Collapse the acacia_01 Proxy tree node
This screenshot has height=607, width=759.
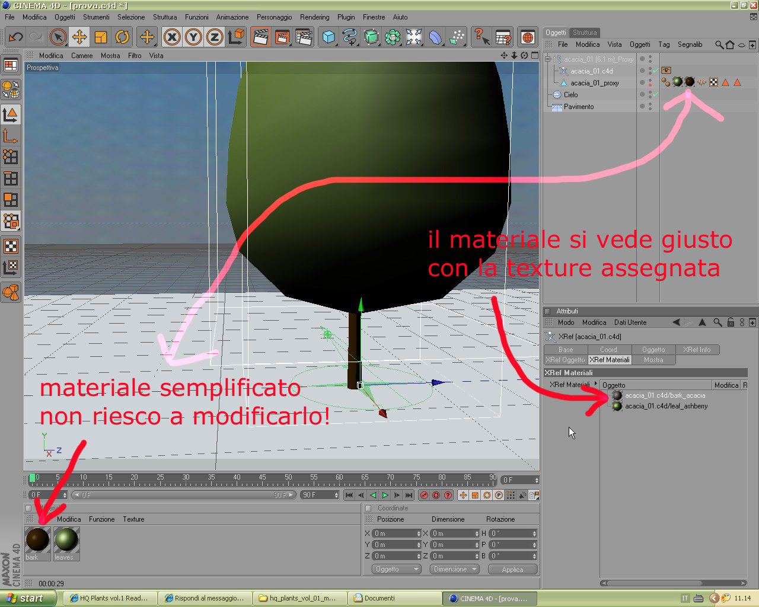548,59
